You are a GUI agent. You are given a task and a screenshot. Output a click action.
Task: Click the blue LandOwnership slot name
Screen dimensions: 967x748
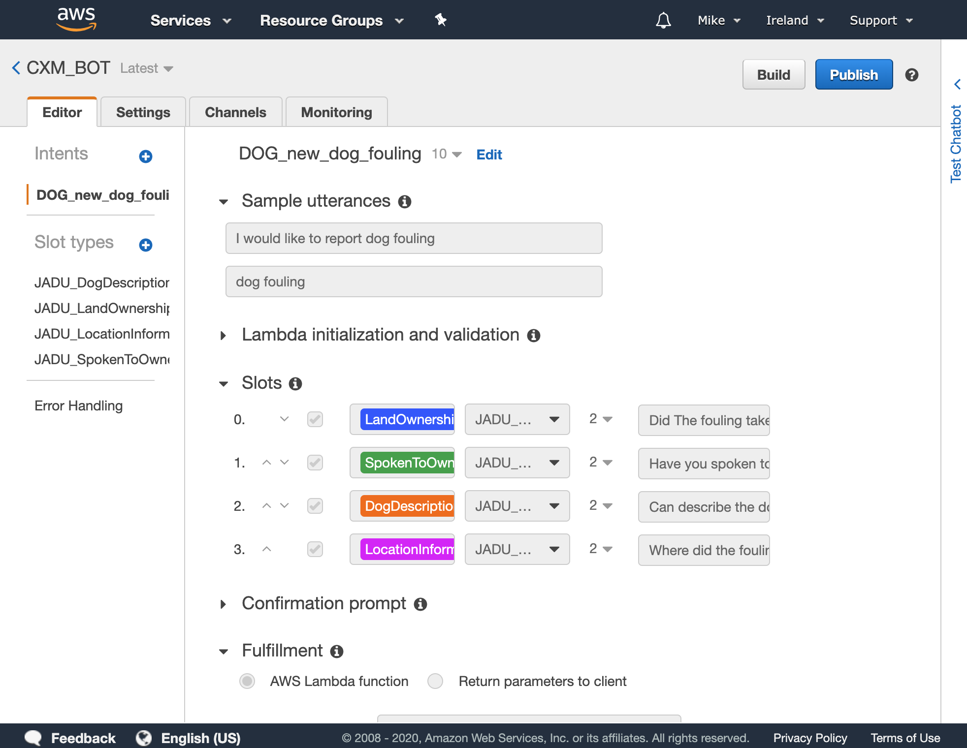[407, 419]
